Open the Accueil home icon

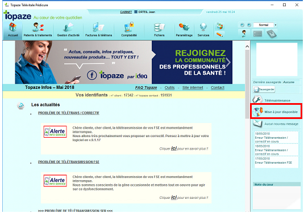pos(13,29)
